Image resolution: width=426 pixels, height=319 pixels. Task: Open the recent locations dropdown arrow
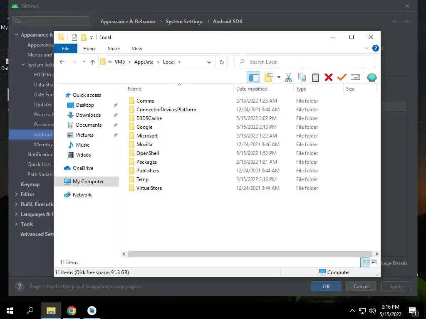tap(84, 62)
